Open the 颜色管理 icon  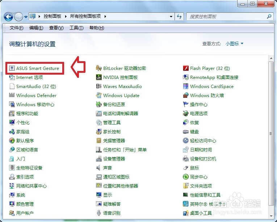[12, 204]
